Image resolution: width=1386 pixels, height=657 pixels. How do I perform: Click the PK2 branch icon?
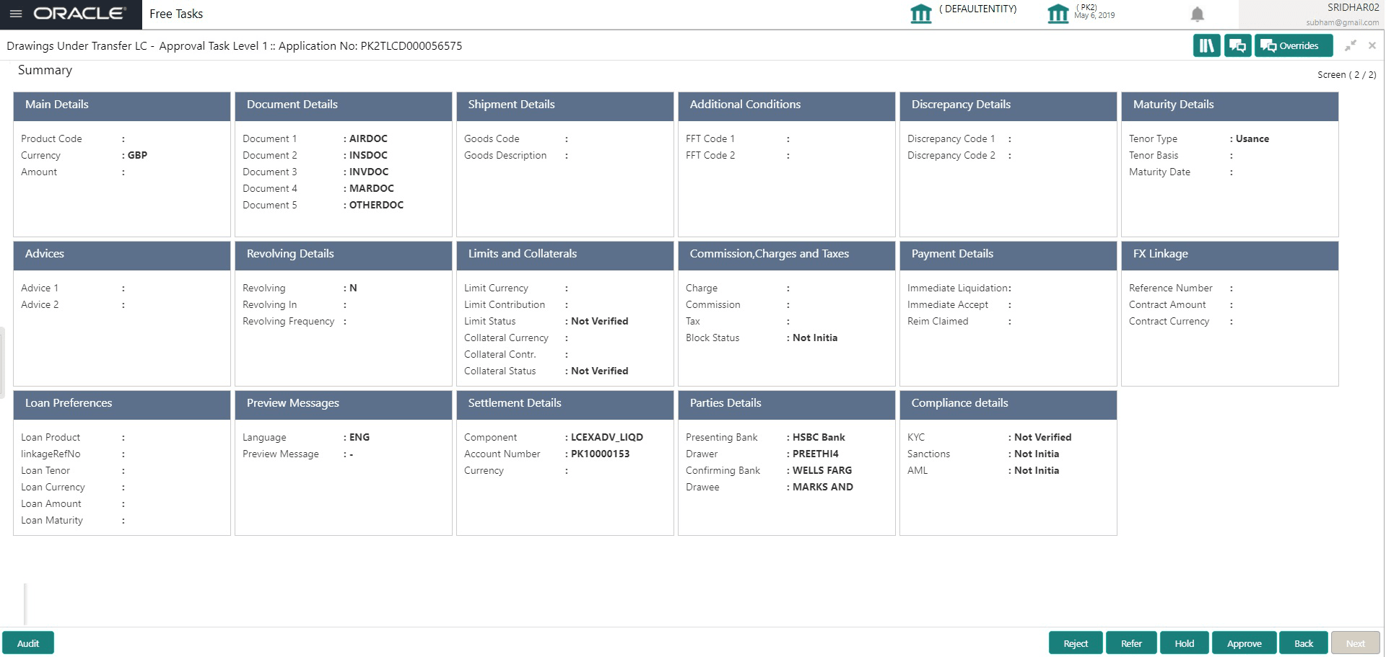click(x=1058, y=13)
